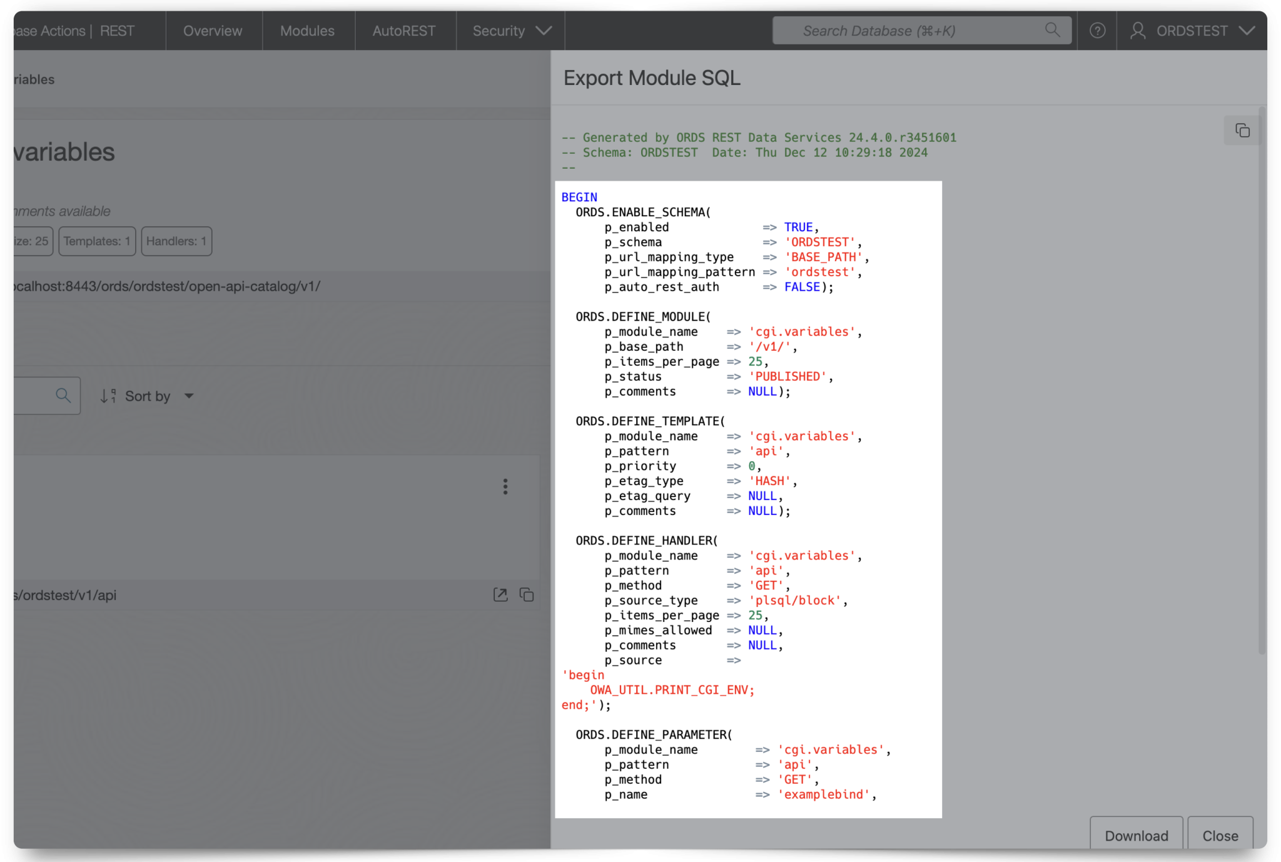Click Database Actions | REST header link
Viewport: 1281px width, 862px height.
pos(74,31)
